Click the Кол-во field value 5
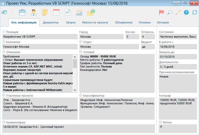The image size is (199, 135). pos(132,37)
